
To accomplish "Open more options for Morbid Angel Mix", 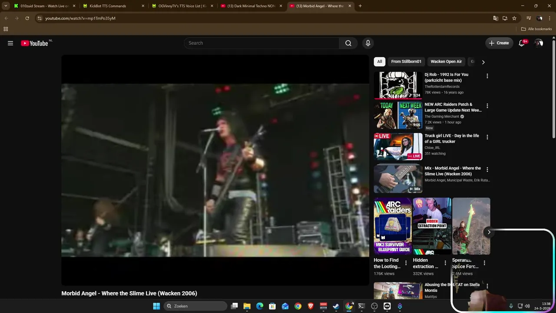I will click(487, 170).
